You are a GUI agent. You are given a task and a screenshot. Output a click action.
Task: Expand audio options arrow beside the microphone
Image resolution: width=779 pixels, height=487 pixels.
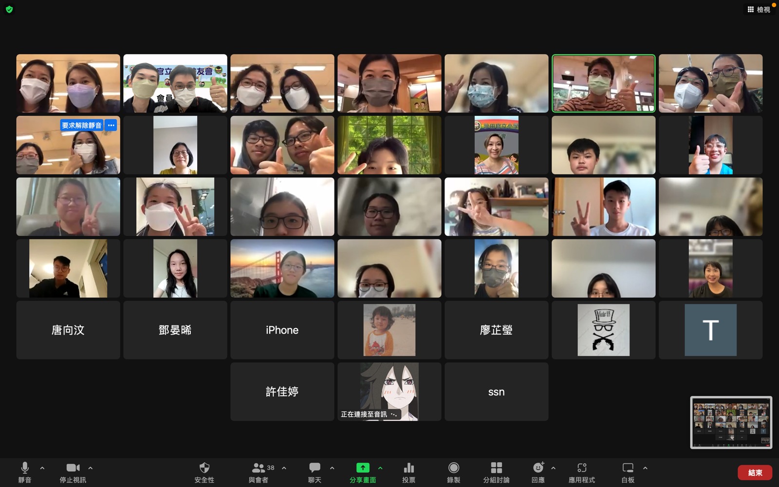point(42,468)
